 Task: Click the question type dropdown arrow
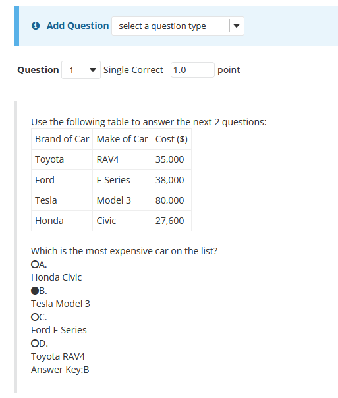click(237, 26)
